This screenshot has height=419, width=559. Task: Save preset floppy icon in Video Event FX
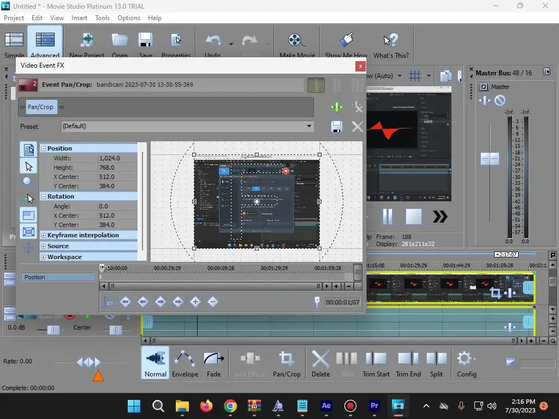[336, 127]
